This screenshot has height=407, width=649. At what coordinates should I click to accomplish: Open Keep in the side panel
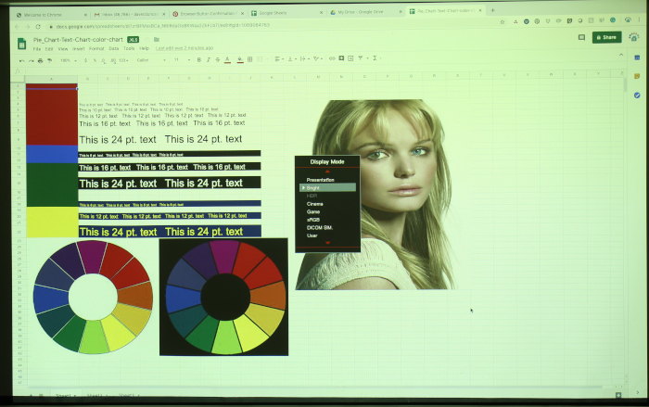click(x=637, y=77)
